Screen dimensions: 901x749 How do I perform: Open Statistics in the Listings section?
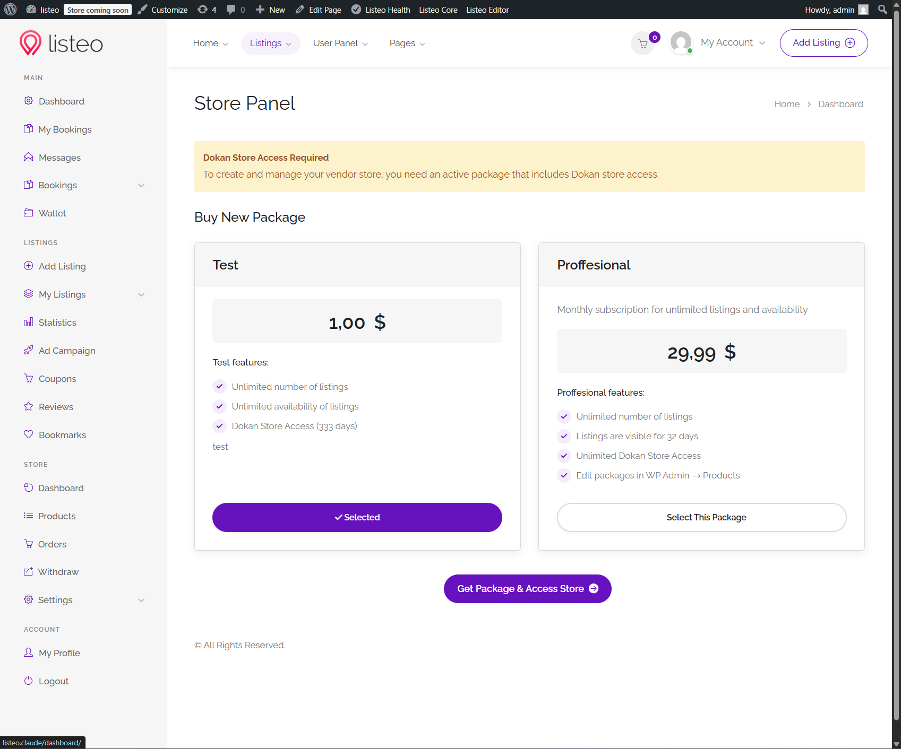[57, 323]
